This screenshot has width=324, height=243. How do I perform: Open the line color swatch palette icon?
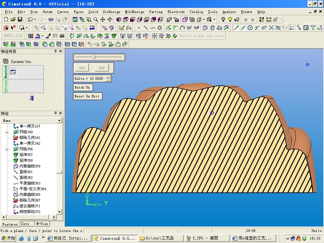click(31, 36)
